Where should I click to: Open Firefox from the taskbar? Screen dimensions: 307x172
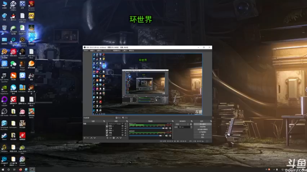20,169
